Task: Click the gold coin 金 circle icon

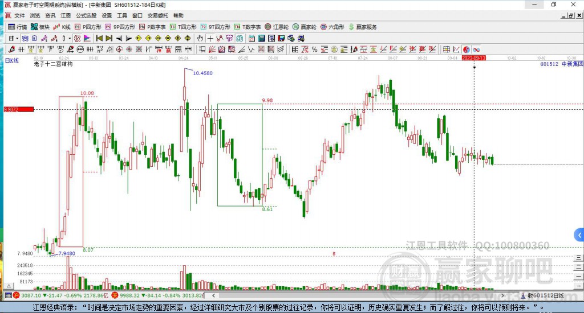Action: coord(334,49)
